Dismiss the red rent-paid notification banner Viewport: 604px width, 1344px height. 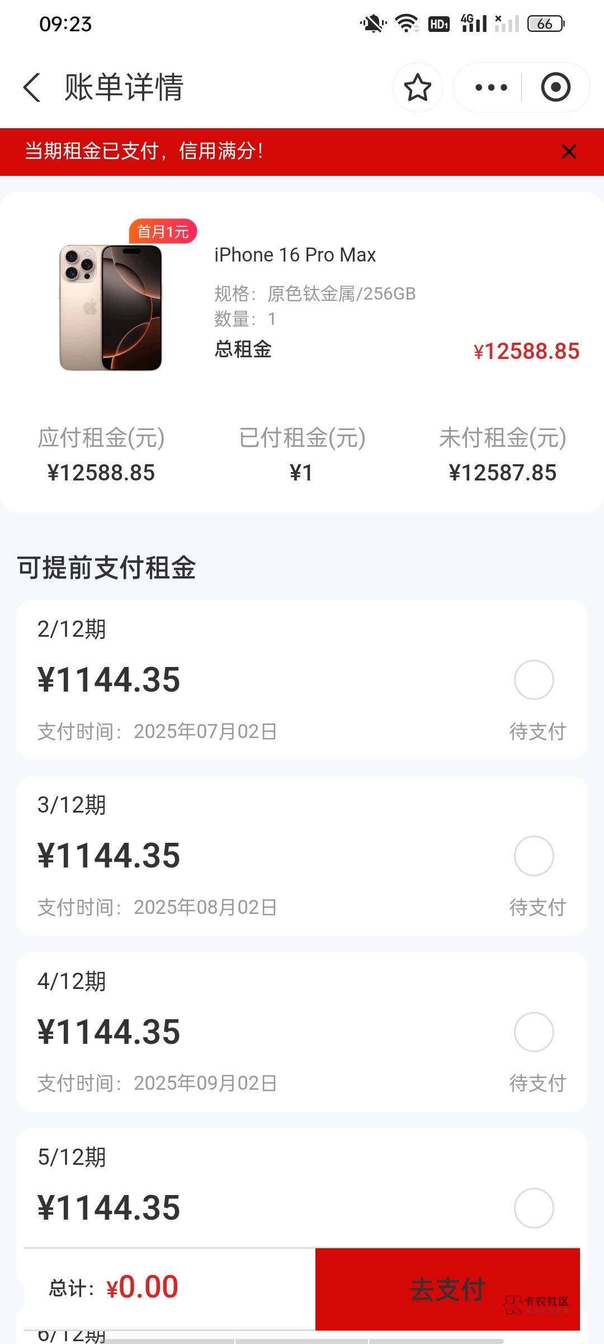569,152
